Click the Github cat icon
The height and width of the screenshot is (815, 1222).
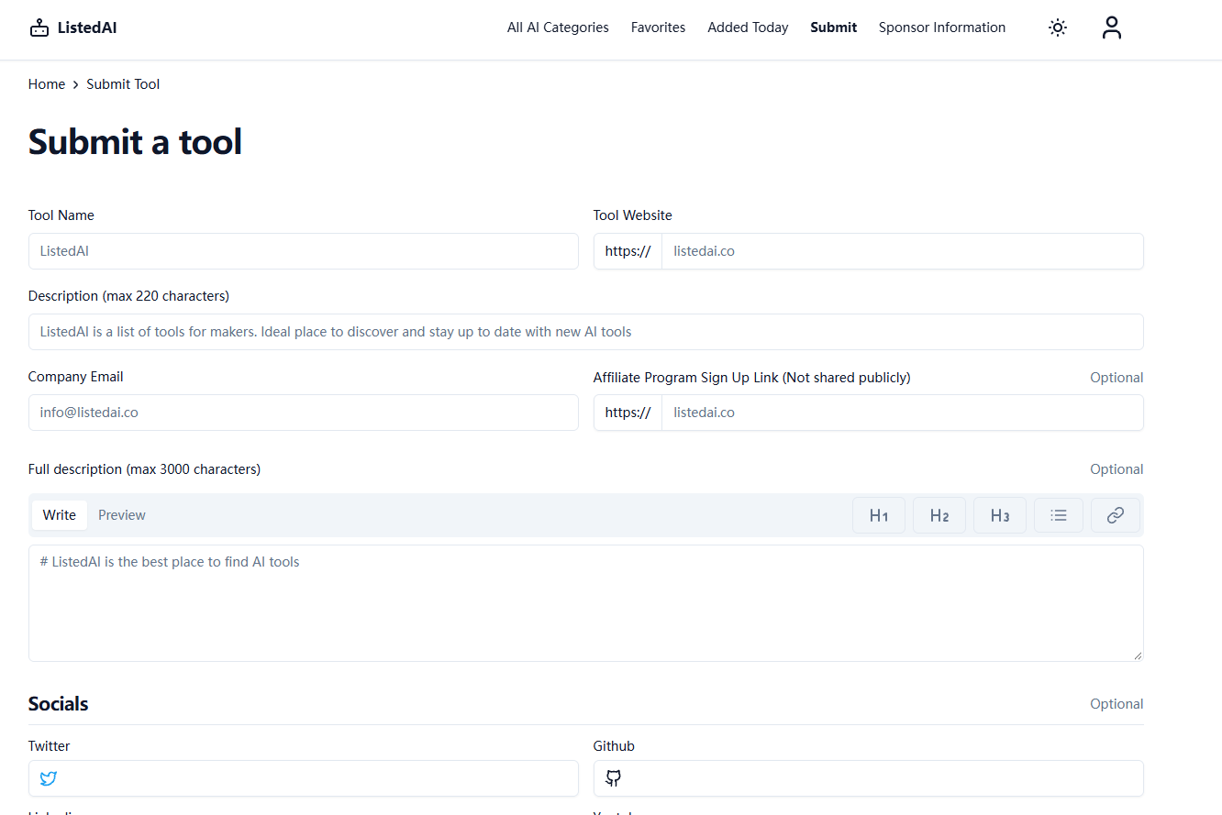tap(614, 778)
